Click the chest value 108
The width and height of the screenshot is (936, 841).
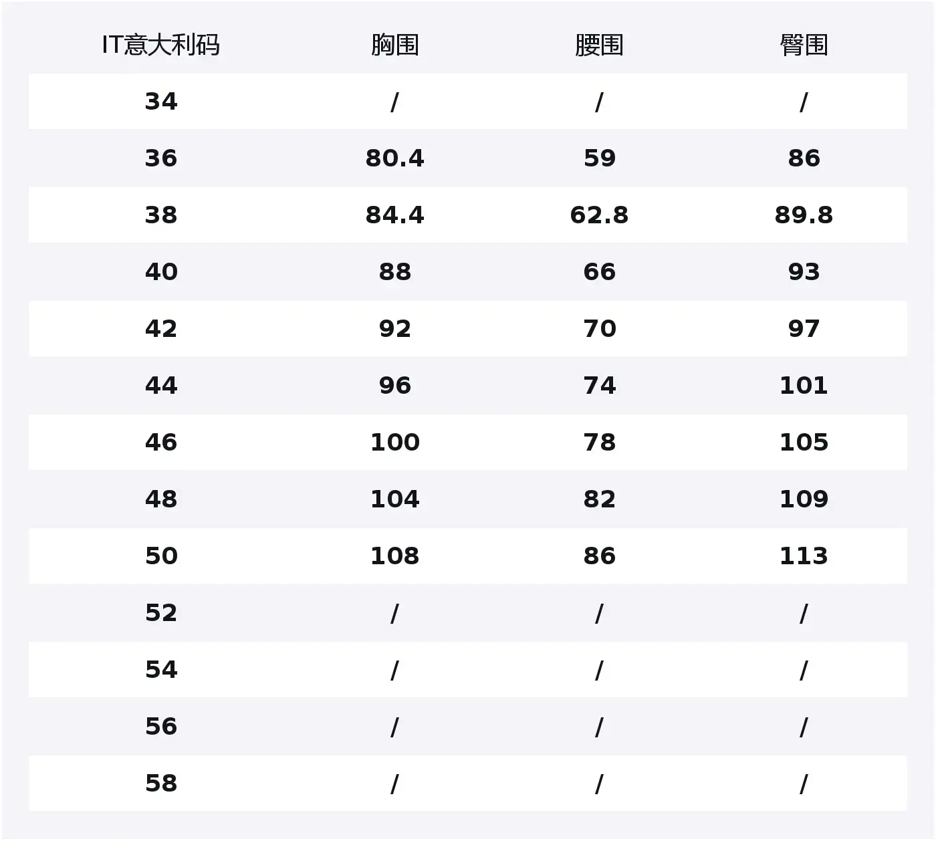pyautogui.click(x=394, y=556)
